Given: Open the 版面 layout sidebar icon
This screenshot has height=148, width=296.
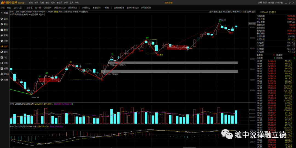Looking at the screenshot, I should click(4, 69).
